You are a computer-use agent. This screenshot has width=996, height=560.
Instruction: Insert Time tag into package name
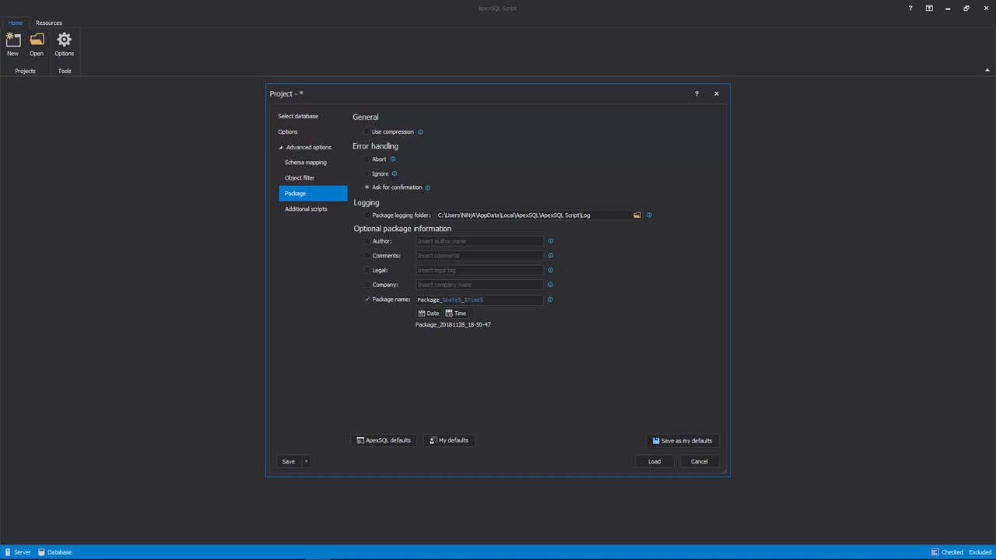tap(456, 313)
